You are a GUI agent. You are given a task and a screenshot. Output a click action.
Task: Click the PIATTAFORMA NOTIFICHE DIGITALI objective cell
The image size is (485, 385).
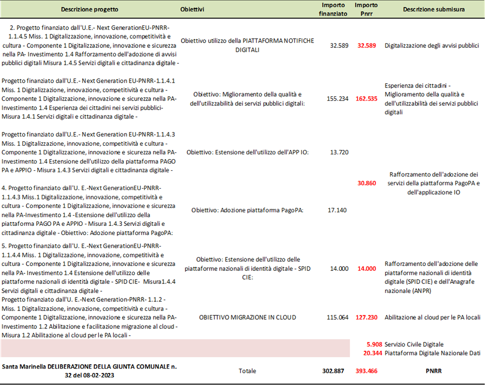pyautogui.click(x=247, y=45)
